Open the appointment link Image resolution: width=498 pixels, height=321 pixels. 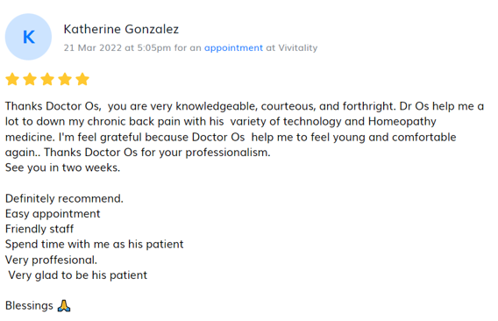pyautogui.click(x=233, y=48)
